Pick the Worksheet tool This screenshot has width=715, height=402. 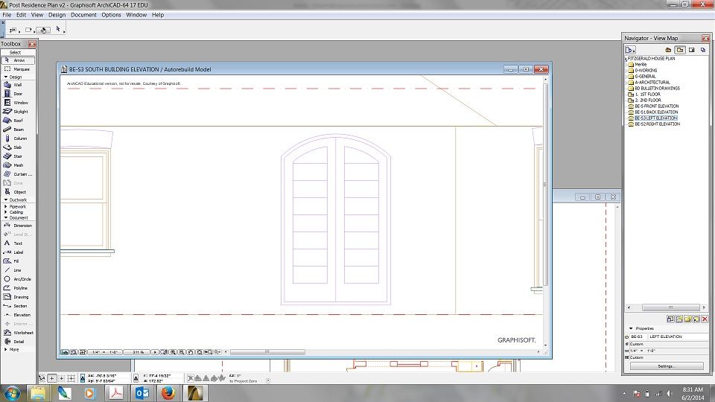click(18, 333)
